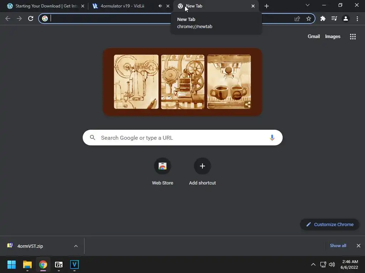
Task: Go back using the back arrow
Action: (x=8, y=18)
